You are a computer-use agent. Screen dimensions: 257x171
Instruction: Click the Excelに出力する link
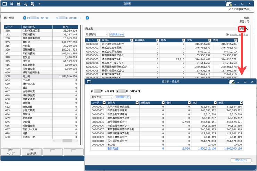click(x=237, y=35)
